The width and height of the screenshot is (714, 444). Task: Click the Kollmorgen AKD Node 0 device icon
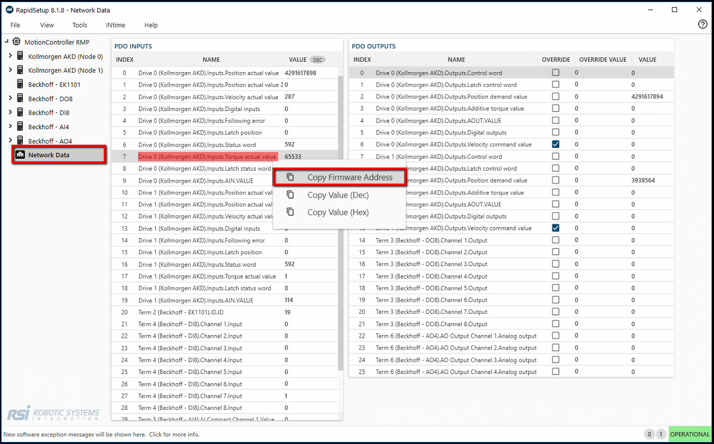20,56
